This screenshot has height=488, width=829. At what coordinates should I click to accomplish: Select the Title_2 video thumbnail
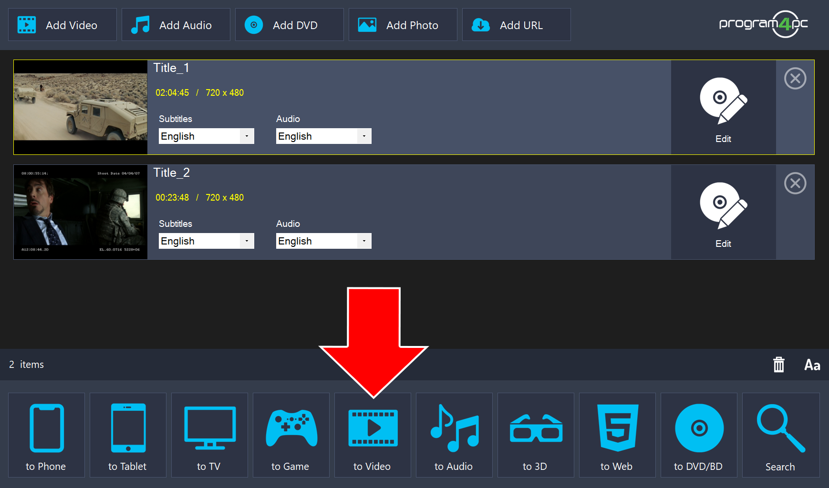point(81,212)
